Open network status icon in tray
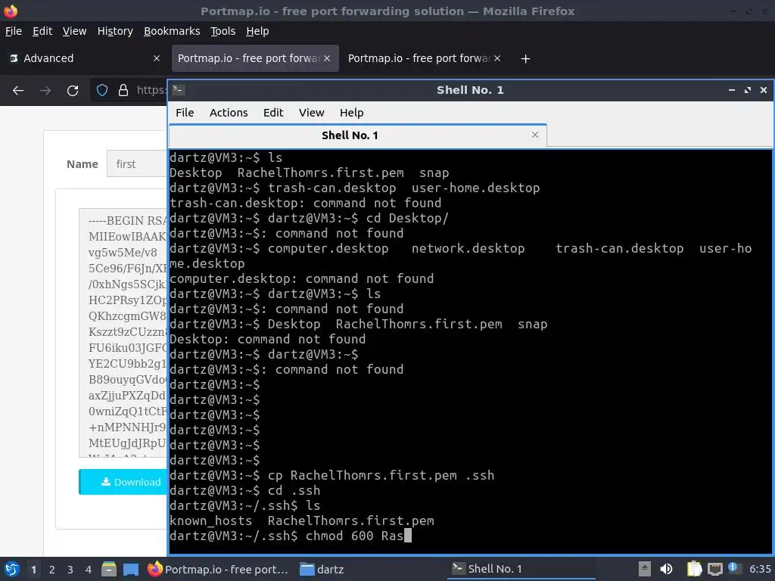775x581 pixels. (x=714, y=569)
